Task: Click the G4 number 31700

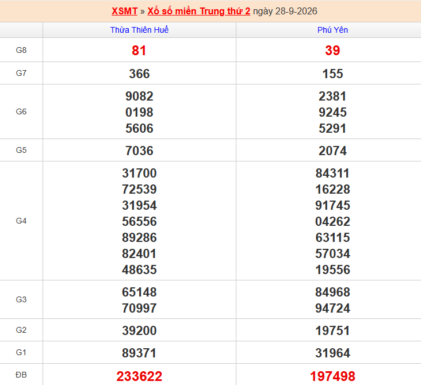Action: coord(139,174)
